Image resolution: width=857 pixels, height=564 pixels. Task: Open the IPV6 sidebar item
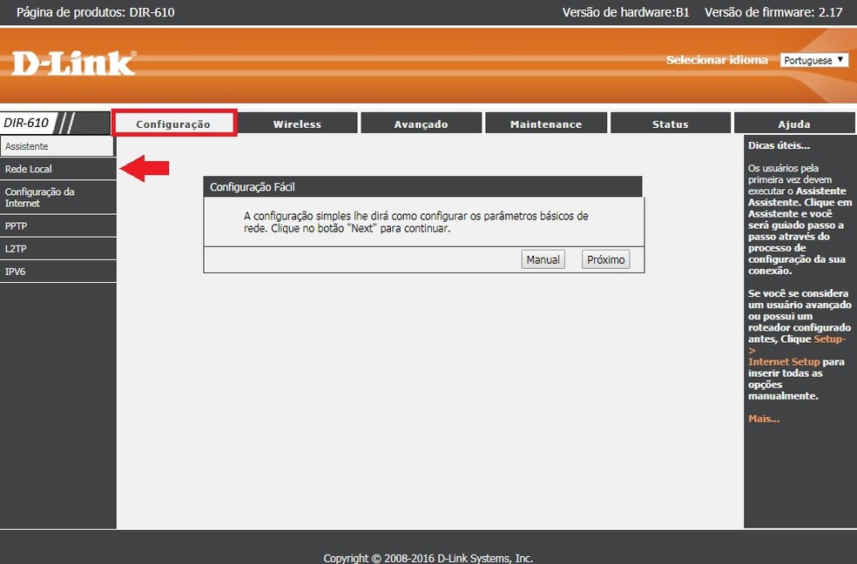[58, 272]
